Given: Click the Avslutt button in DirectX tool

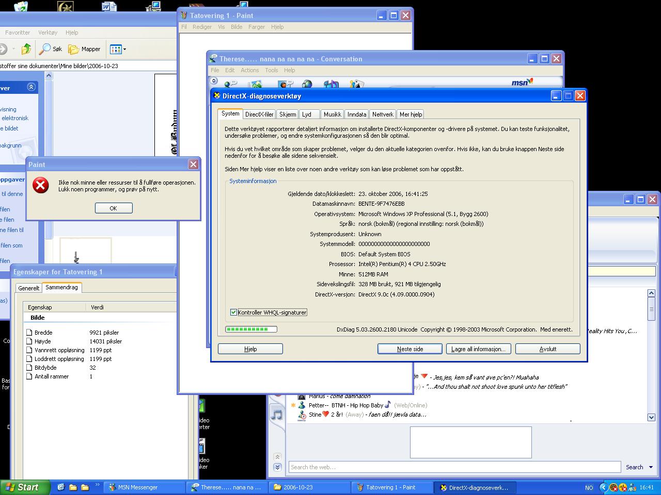Looking at the screenshot, I should pos(548,349).
